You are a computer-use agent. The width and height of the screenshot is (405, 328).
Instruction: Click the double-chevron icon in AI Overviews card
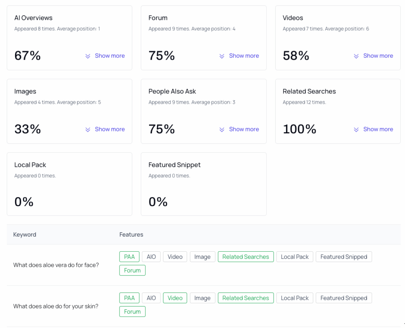point(88,56)
